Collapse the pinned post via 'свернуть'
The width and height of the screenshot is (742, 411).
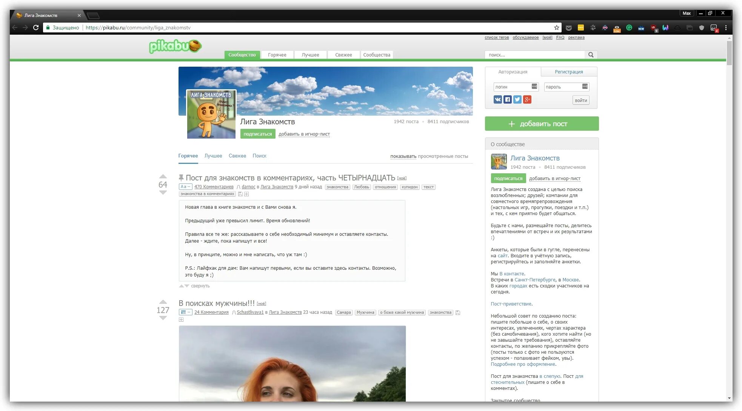pos(200,286)
